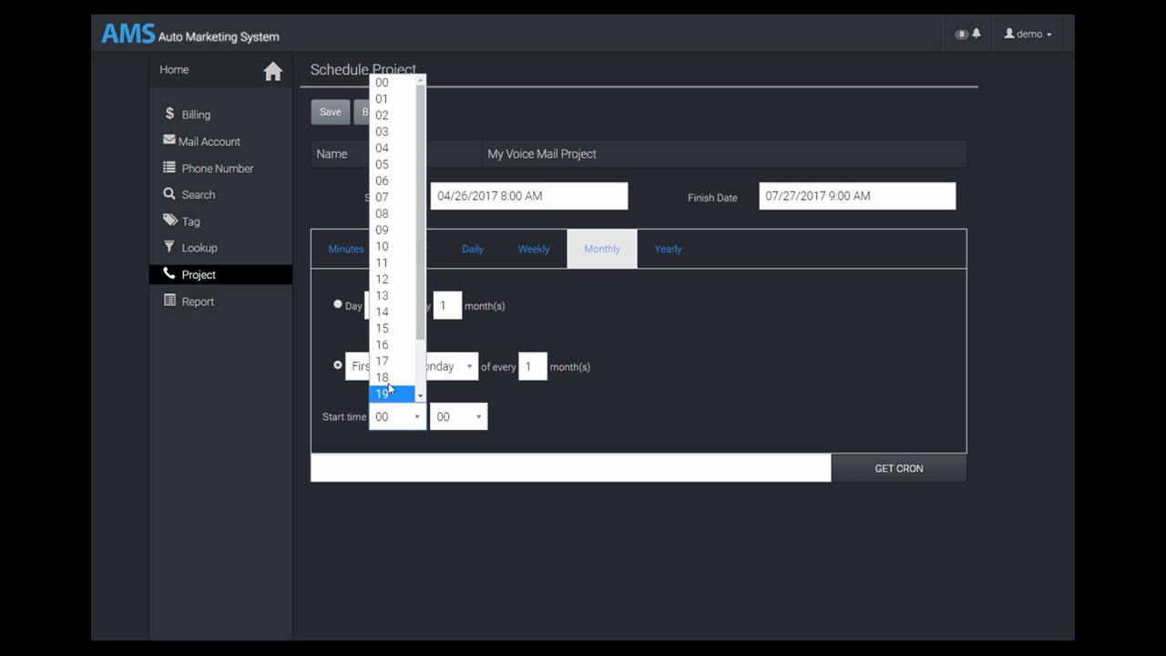
Task: Open Report icon in sidebar
Action: coord(169,301)
